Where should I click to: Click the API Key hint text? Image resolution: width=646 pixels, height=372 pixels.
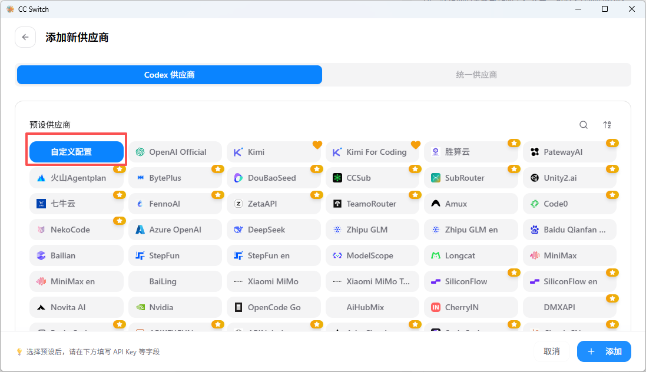click(x=93, y=352)
